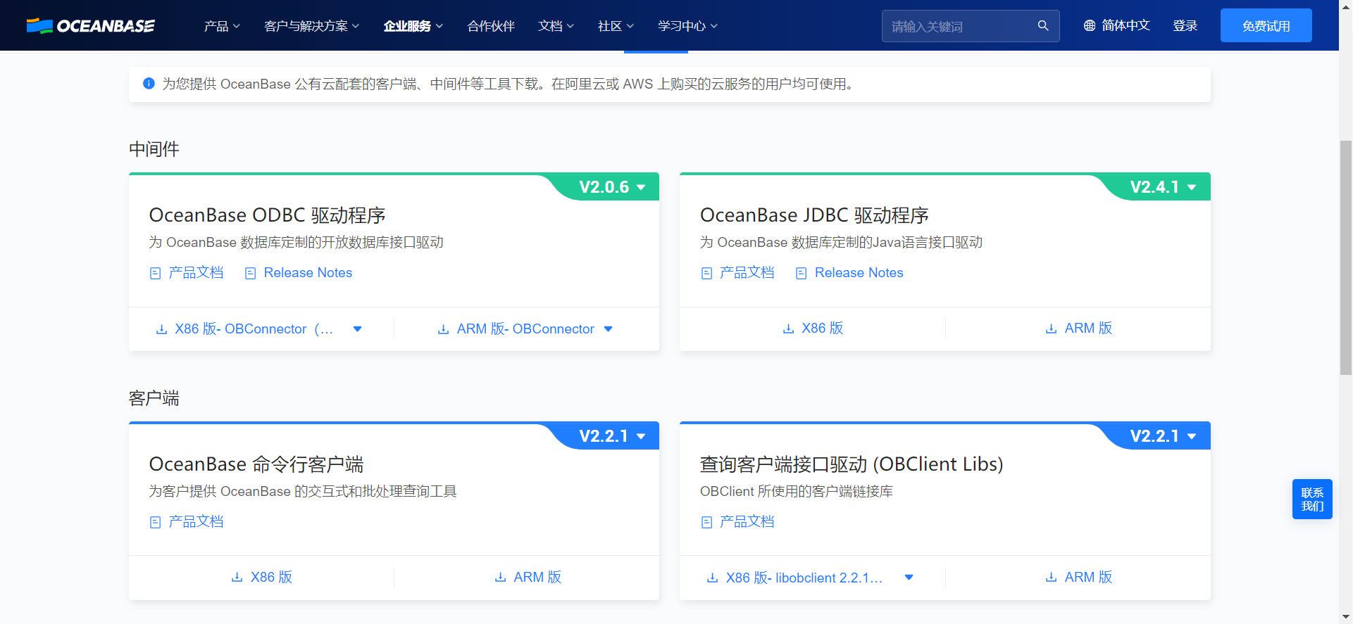Expand the 社区 menu
Image resolution: width=1353 pixels, height=624 pixels.
[x=616, y=26]
